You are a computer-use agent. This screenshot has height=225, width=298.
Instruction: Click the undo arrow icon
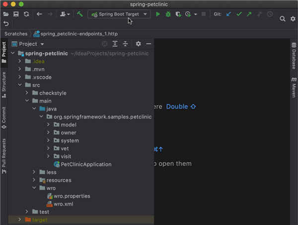(x=6, y=24)
